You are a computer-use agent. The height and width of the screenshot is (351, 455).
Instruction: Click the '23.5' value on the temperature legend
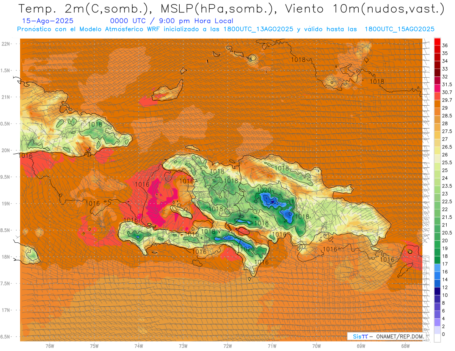(x=447, y=186)
